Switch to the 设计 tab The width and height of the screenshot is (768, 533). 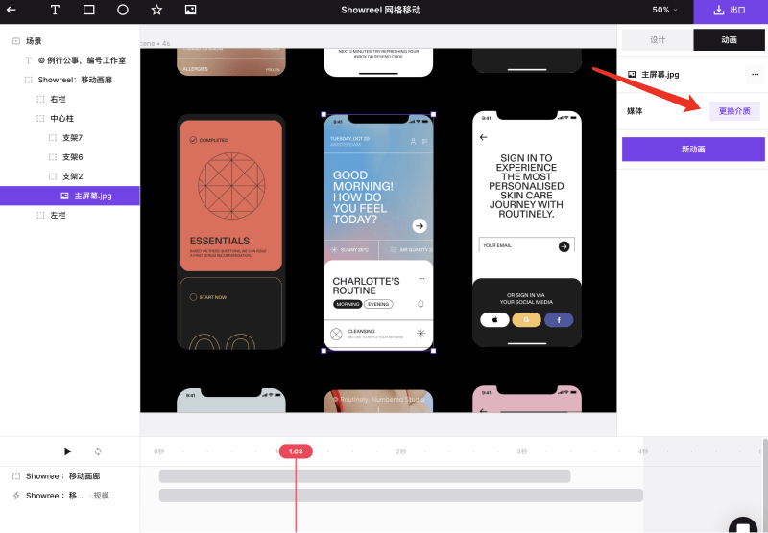tap(658, 40)
